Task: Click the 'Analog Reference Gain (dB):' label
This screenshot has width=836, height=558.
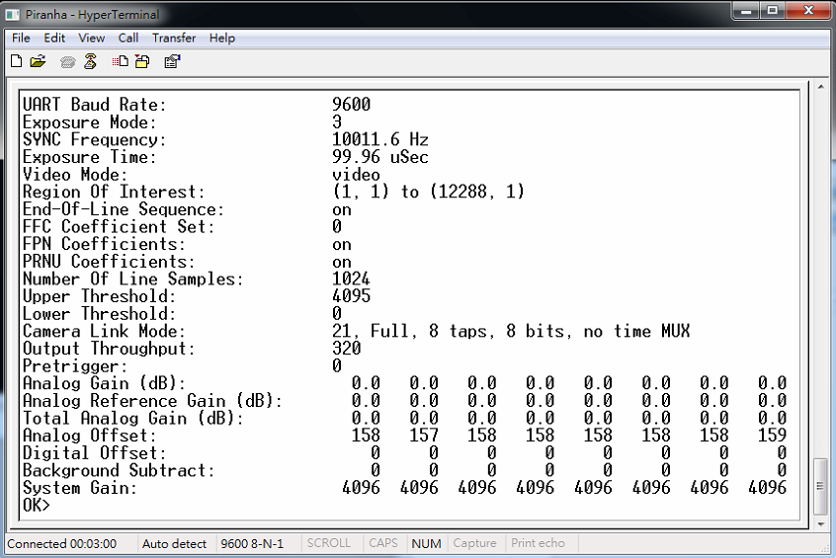Action: 152,401
